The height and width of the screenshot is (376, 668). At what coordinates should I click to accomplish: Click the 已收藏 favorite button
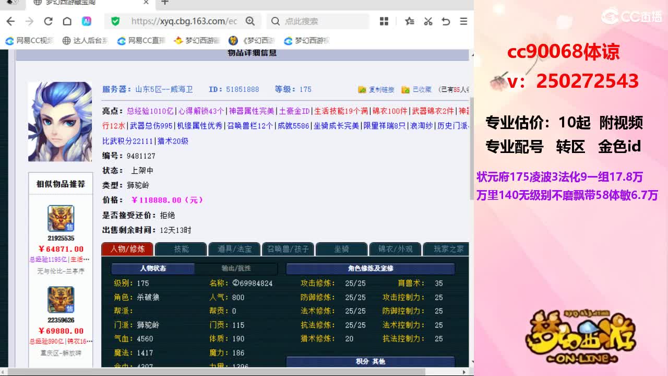(x=416, y=90)
